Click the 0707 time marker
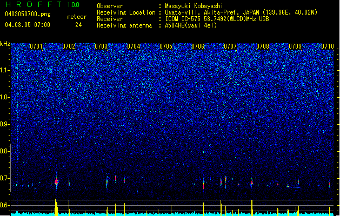Image resolution: width=340 pixels, height=216 pixels. pyautogui.click(x=230, y=46)
